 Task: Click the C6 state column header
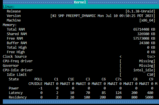click(104, 79)
